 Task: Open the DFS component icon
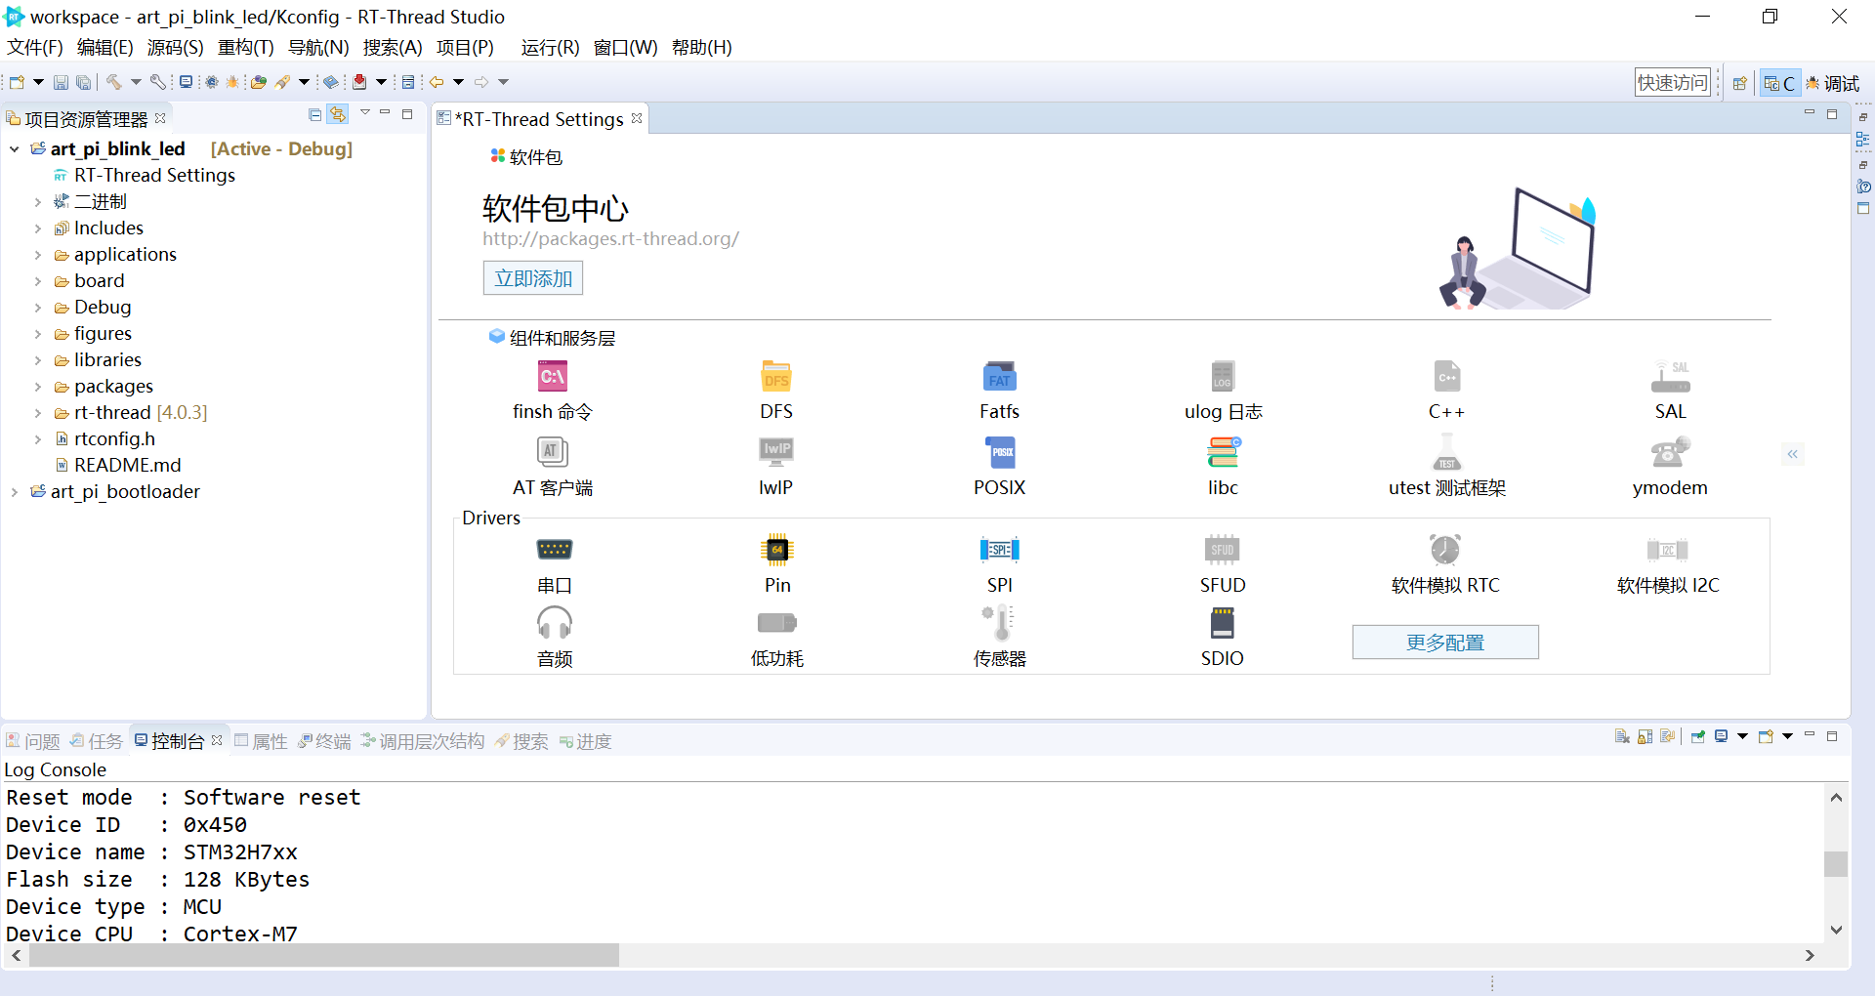coord(776,377)
